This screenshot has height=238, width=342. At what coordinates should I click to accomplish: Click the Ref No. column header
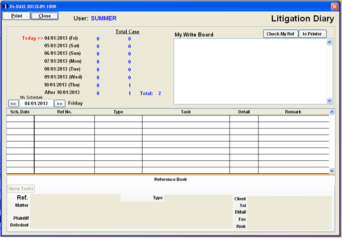point(64,112)
